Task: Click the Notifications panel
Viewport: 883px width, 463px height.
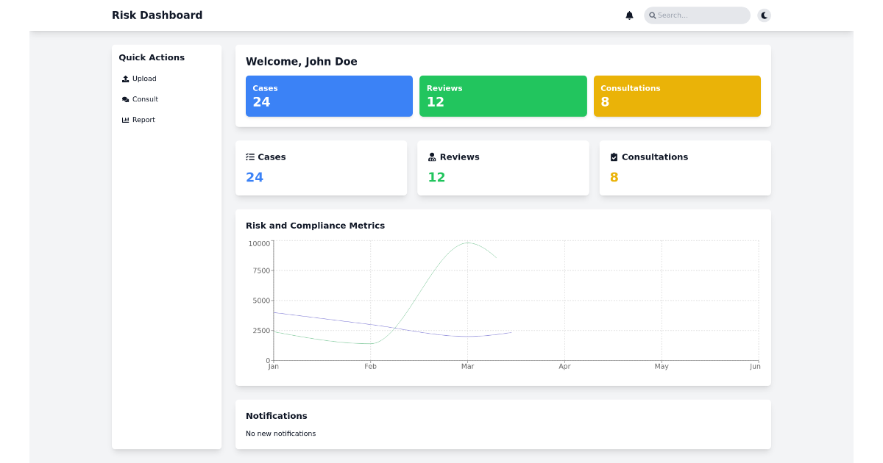Action: click(503, 424)
